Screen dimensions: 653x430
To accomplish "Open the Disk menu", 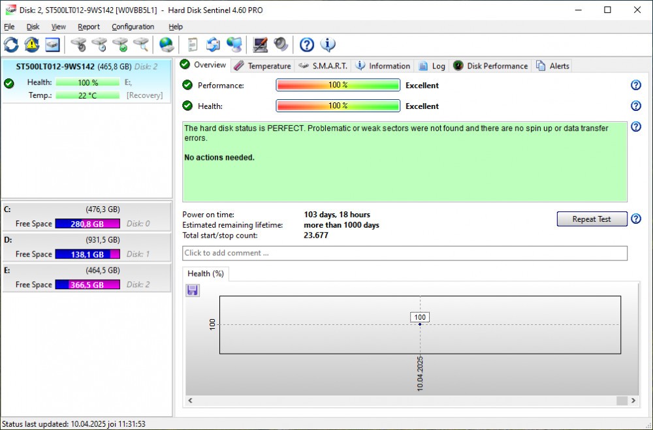I will point(33,27).
